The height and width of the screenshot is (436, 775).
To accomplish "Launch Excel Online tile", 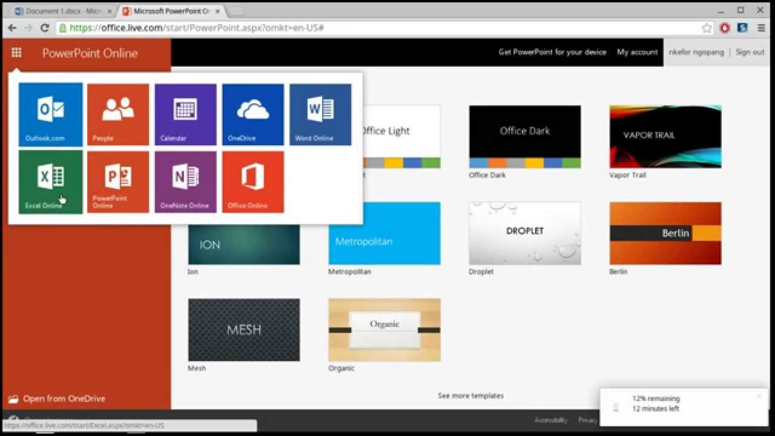I will 51,182.
